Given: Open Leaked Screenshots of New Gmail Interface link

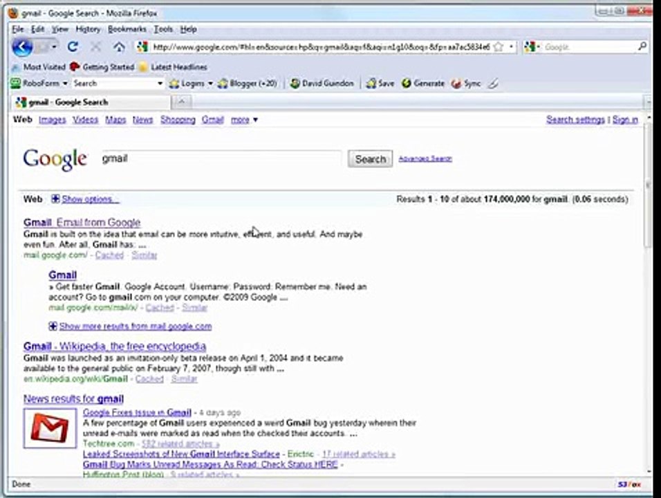Looking at the screenshot, I should (181, 454).
